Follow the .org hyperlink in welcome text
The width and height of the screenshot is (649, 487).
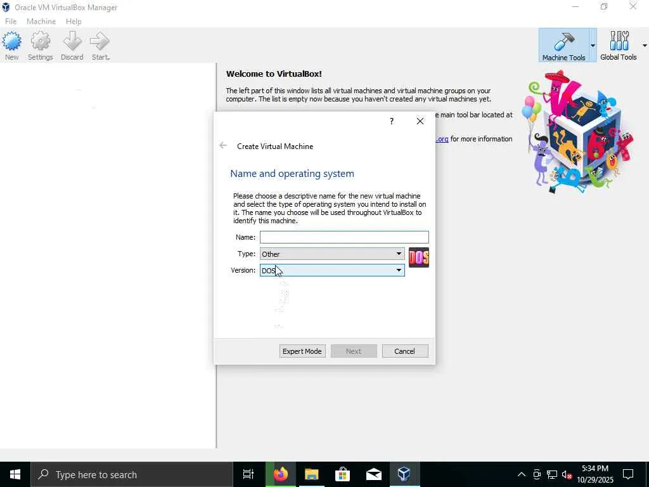point(442,139)
